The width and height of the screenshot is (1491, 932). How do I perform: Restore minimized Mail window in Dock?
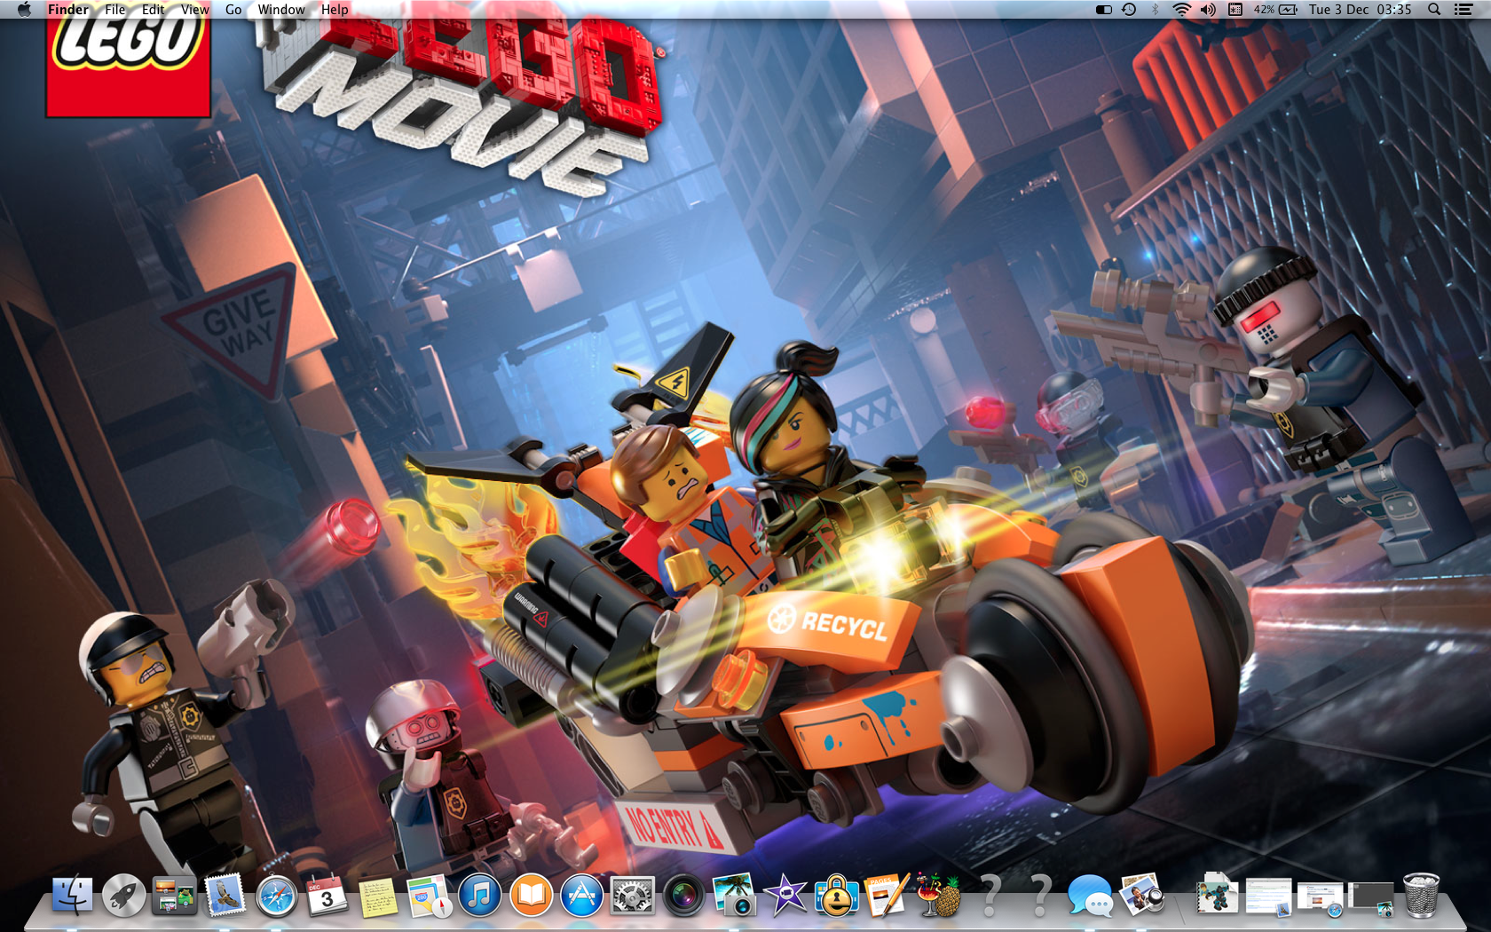click(x=1268, y=896)
